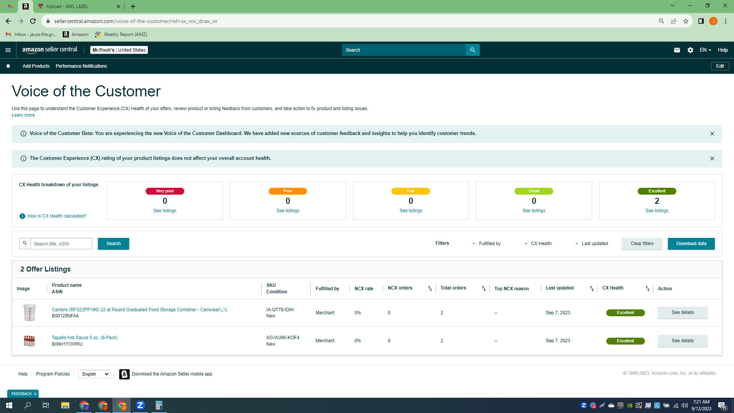Open the settings gear icon
This screenshot has width=734, height=413.
pos(690,50)
